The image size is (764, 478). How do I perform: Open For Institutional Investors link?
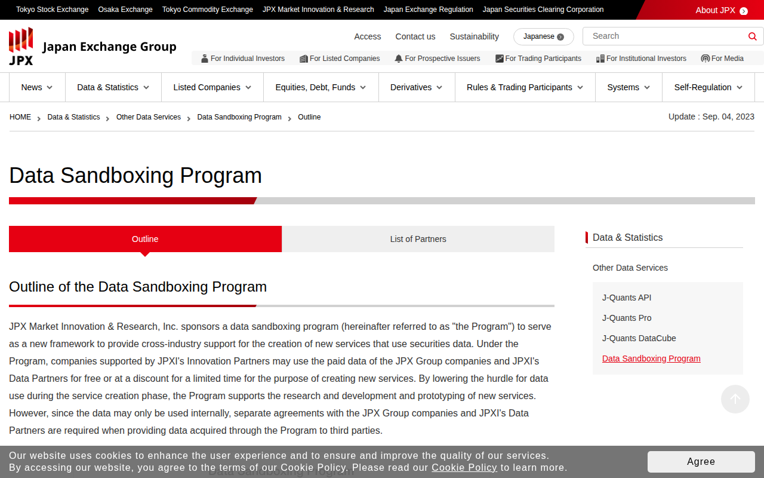(x=641, y=59)
